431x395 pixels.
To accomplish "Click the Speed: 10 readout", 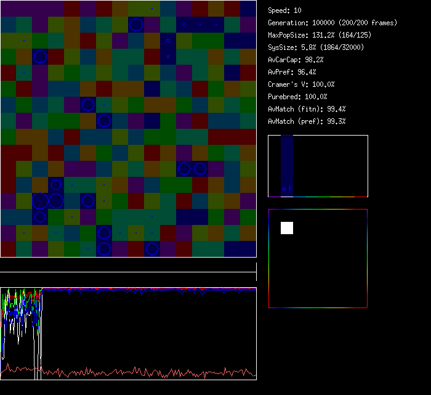I will (x=284, y=10).
